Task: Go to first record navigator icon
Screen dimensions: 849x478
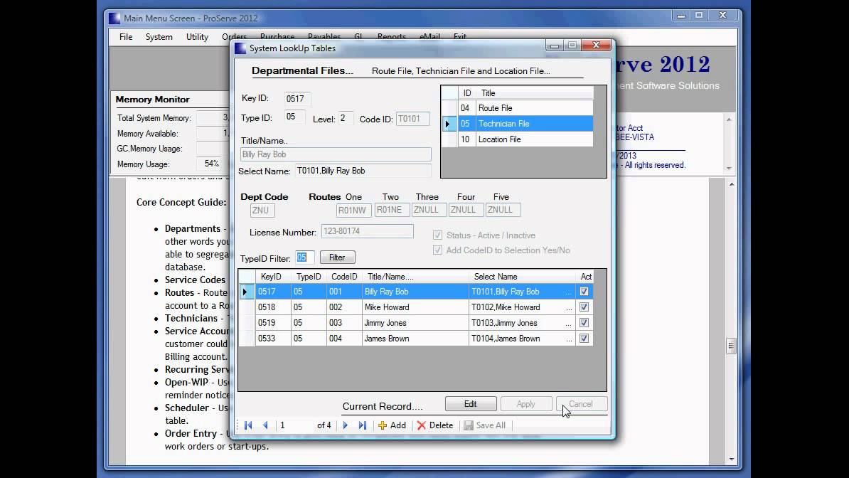Action: tap(248, 425)
